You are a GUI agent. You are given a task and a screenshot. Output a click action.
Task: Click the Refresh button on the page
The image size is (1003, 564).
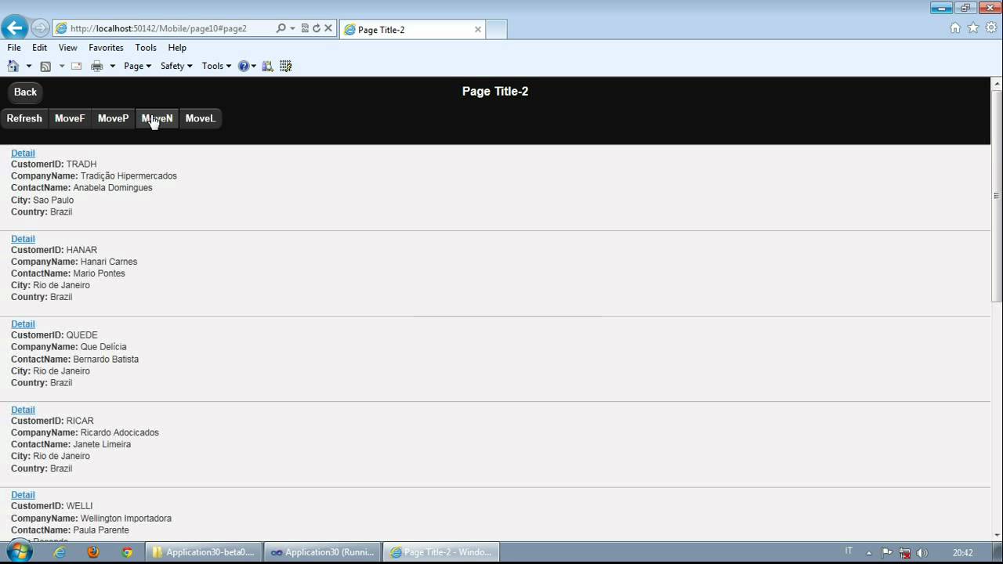pyautogui.click(x=24, y=118)
